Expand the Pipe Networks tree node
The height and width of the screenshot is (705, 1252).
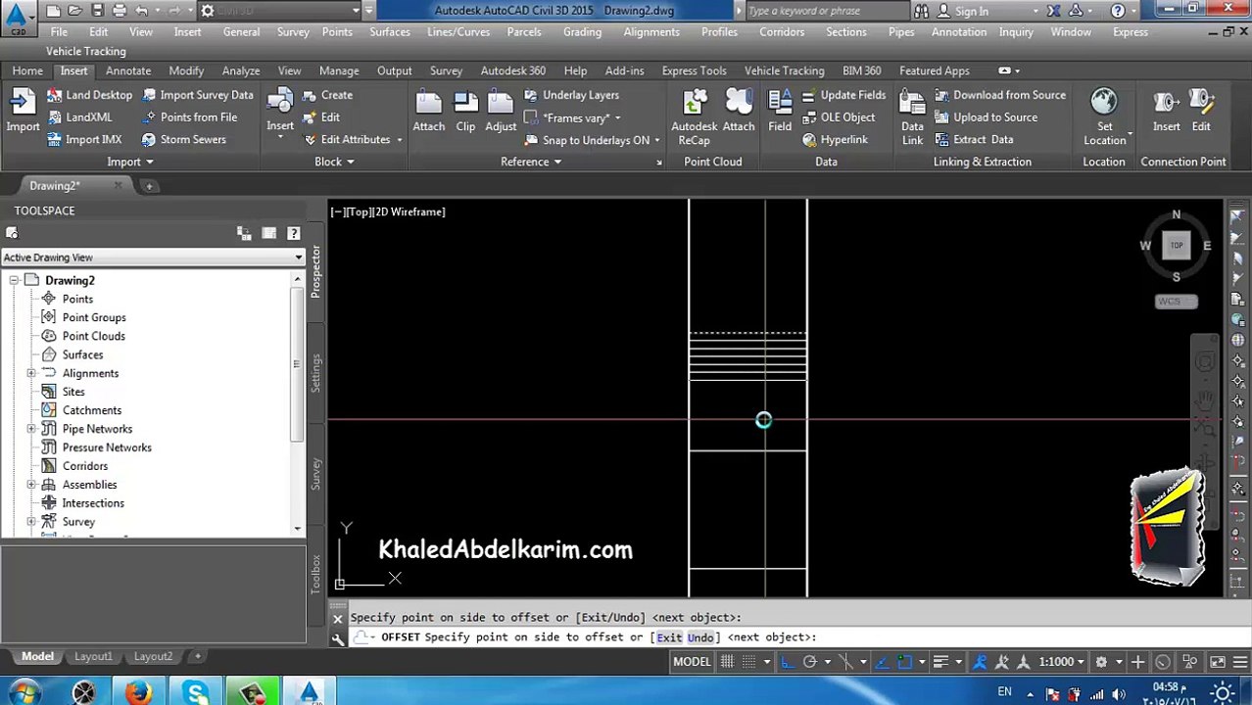click(x=31, y=429)
